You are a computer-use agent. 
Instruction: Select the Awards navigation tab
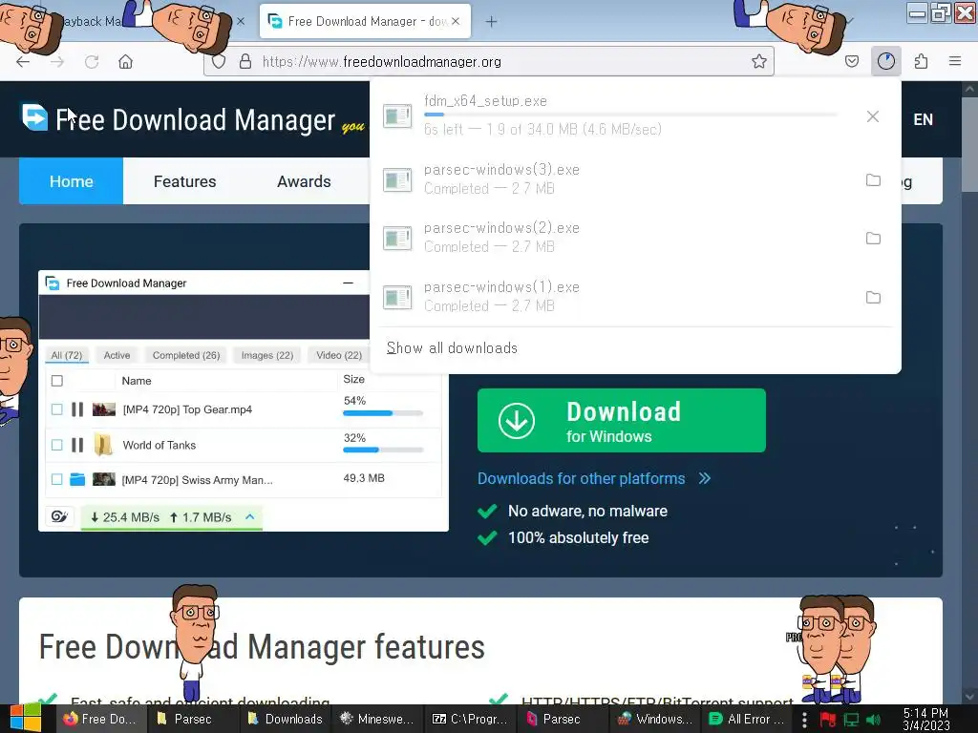(304, 181)
